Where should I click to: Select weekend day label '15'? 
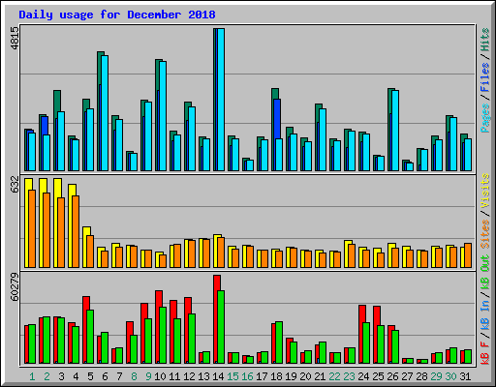(232, 376)
